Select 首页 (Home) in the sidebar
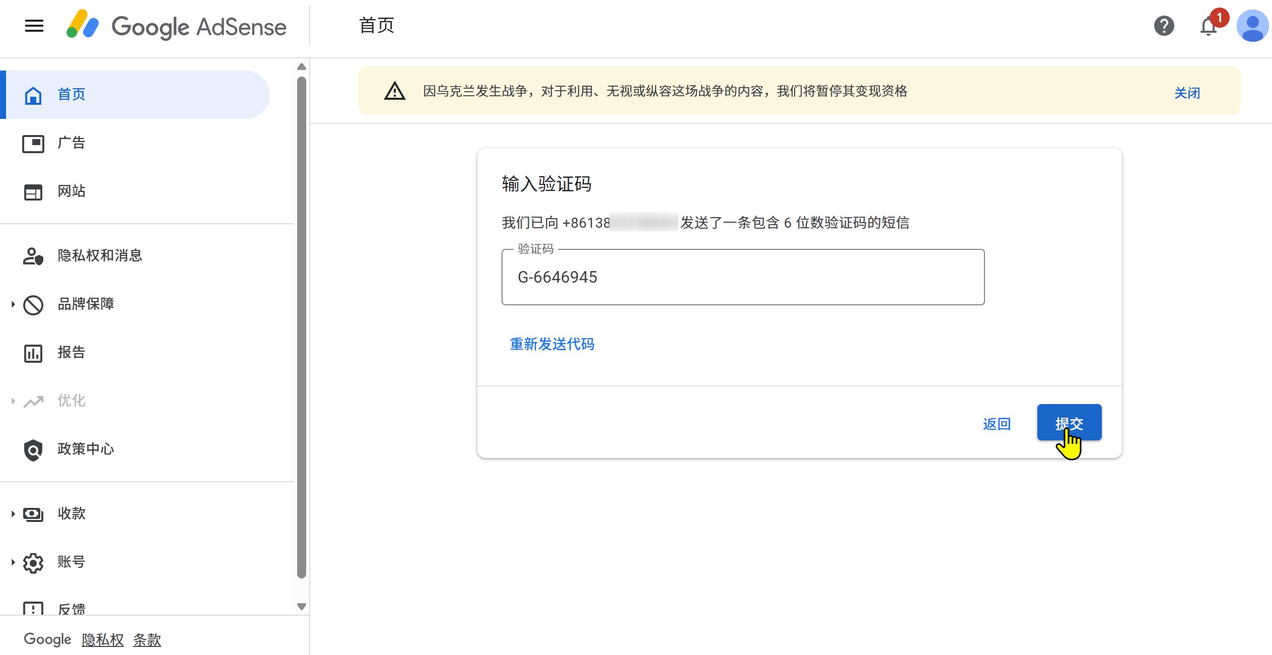 pyautogui.click(x=71, y=95)
